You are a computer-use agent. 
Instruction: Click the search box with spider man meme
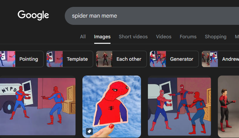[152, 16]
